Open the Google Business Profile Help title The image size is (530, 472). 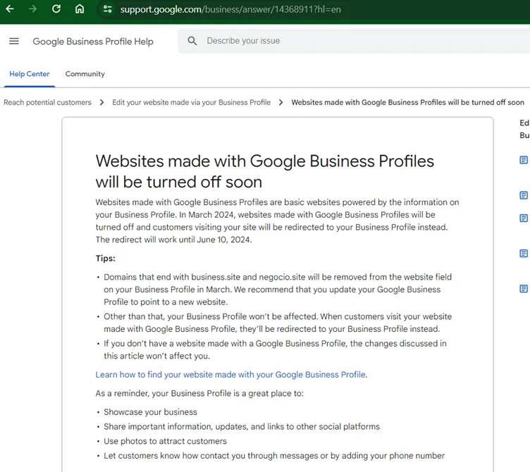coord(93,42)
